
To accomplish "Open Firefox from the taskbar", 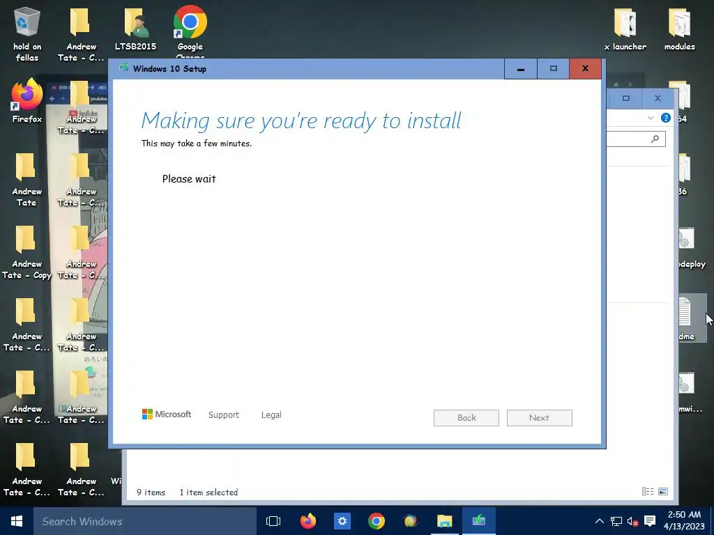I will (307, 521).
